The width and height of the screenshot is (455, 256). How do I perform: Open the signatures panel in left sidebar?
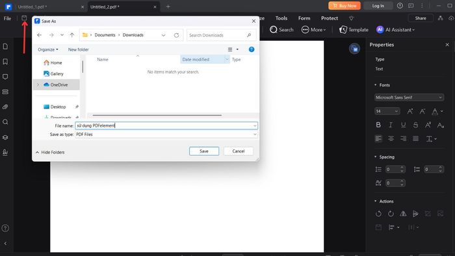click(x=5, y=152)
